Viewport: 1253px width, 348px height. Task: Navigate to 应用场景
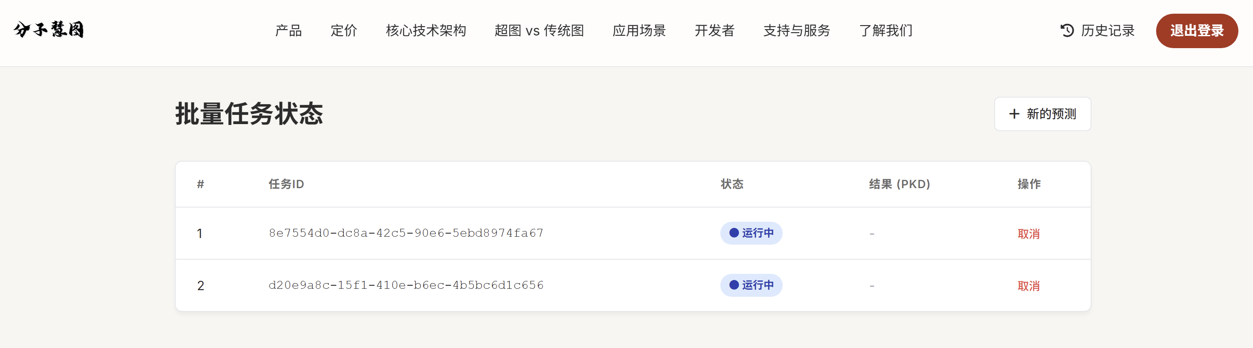tap(639, 30)
